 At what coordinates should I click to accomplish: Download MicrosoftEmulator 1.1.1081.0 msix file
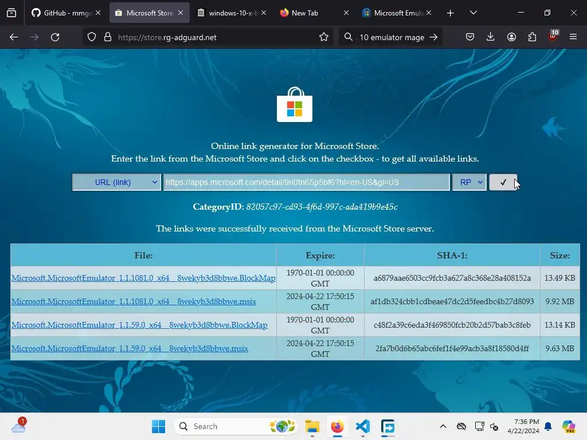coord(134,301)
